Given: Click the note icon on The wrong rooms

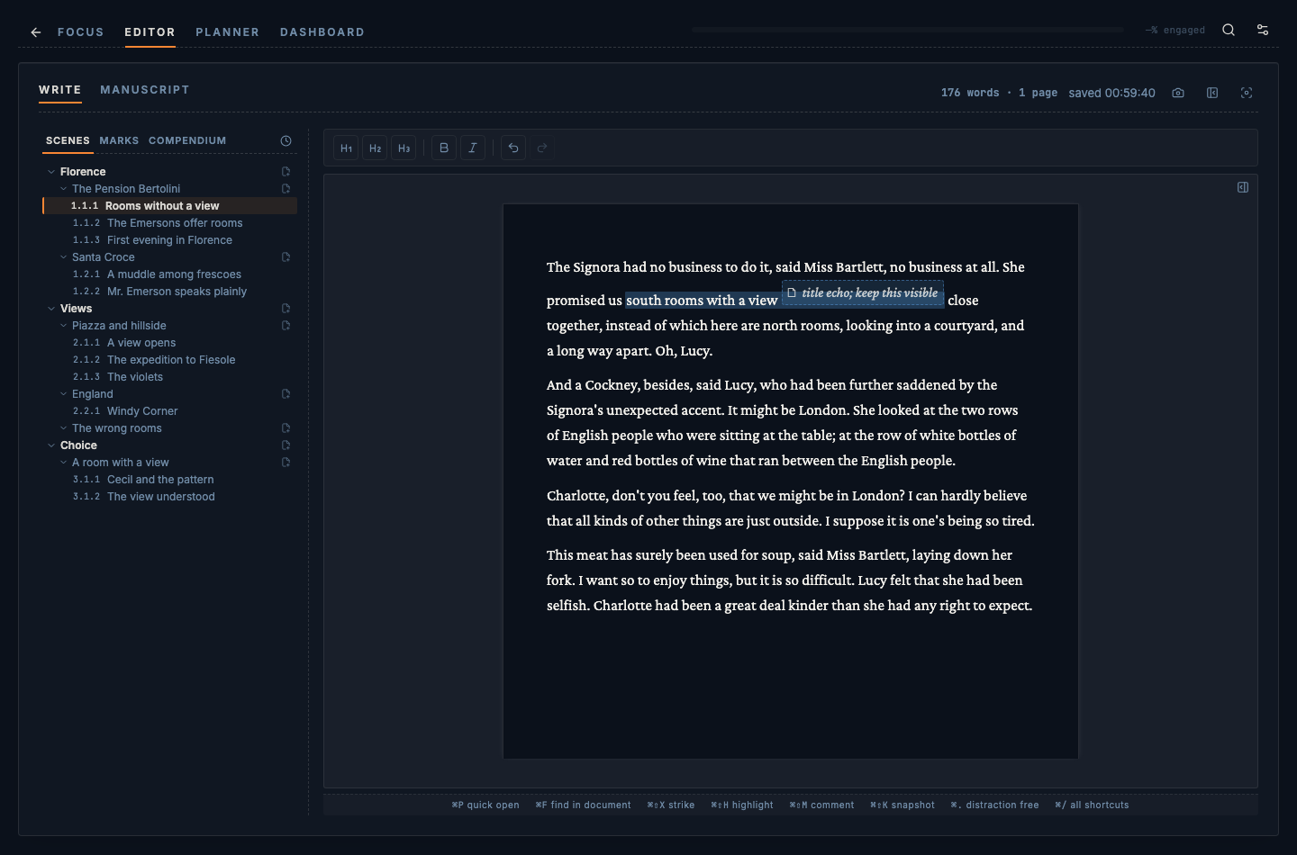Looking at the screenshot, I should tap(286, 428).
